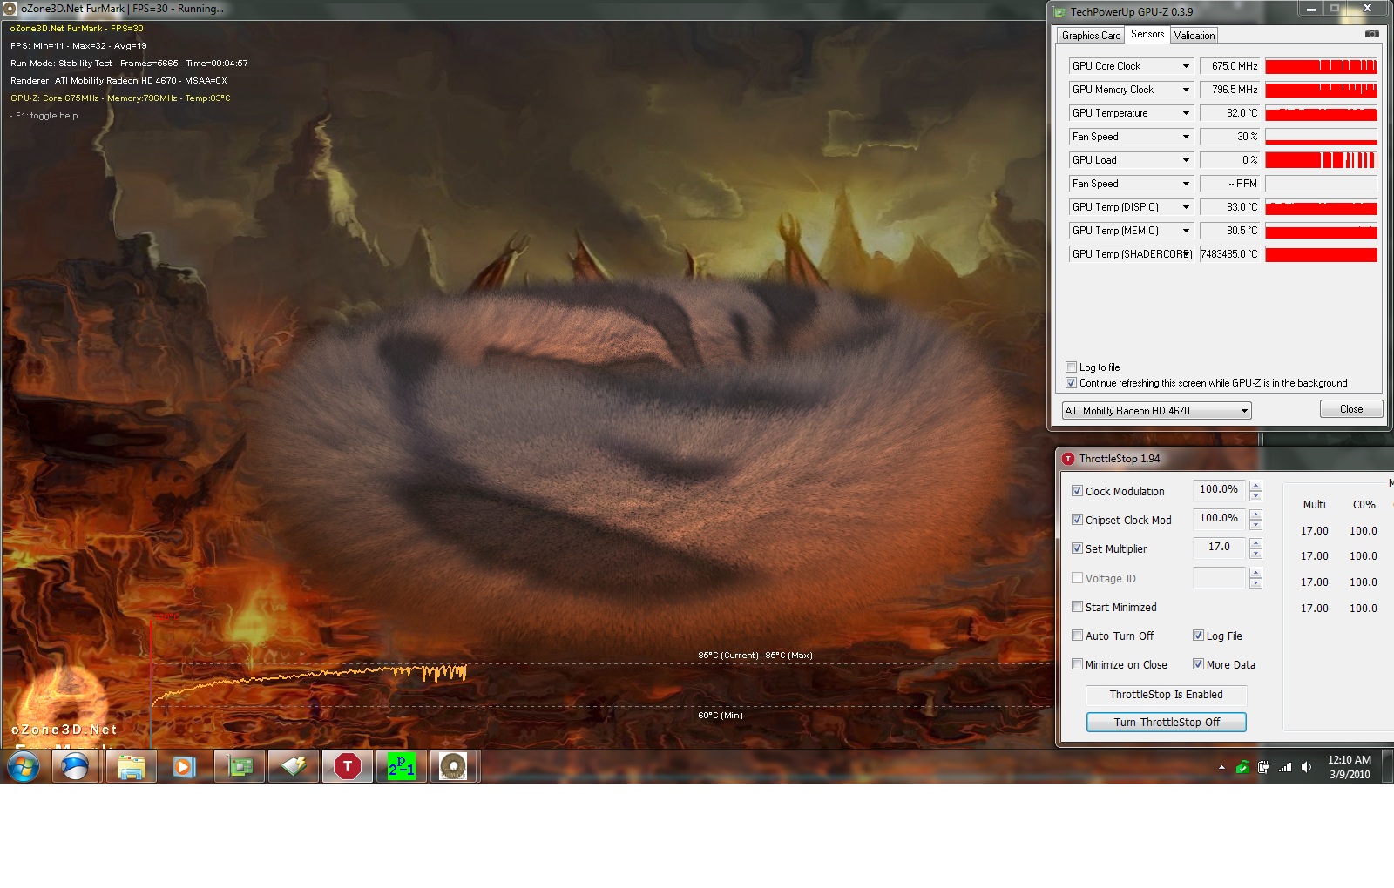
Task: Open the wireless network signal tray icon
Action: [x=1285, y=767]
